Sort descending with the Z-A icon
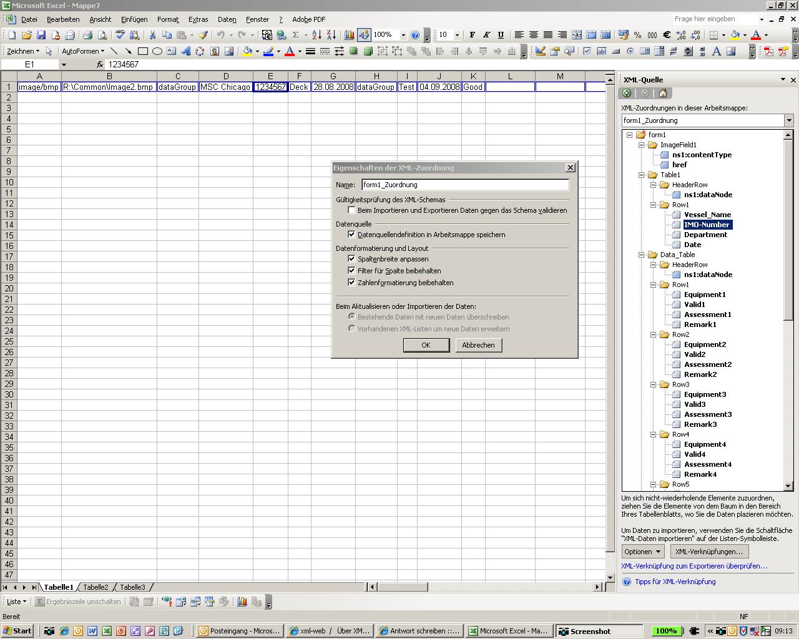 click(x=331, y=35)
